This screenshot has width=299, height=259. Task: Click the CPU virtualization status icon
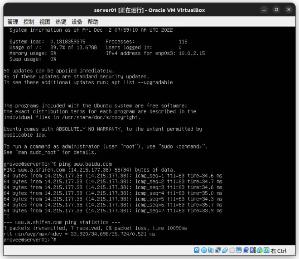pyautogui.click(x=253, y=250)
